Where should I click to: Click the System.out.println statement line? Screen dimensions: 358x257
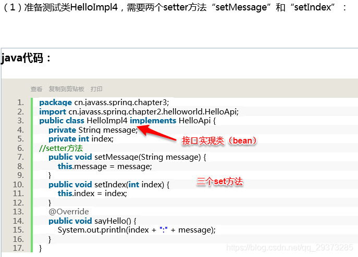[137, 230]
